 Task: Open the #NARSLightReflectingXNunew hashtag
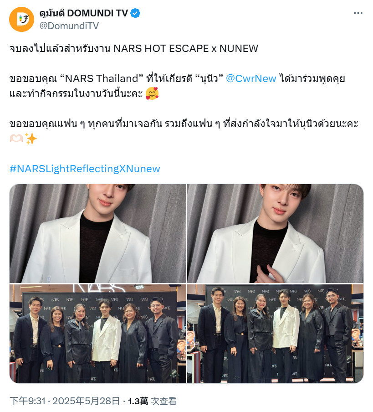(x=85, y=169)
